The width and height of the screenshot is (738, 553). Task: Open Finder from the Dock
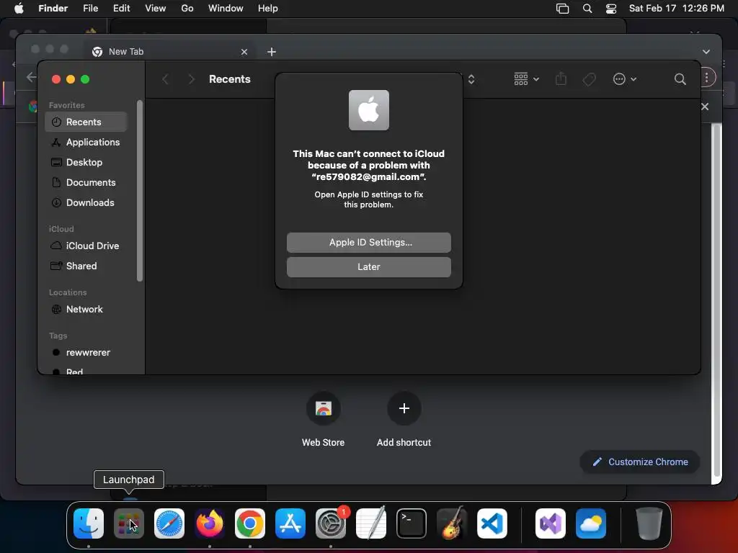click(x=89, y=523)
